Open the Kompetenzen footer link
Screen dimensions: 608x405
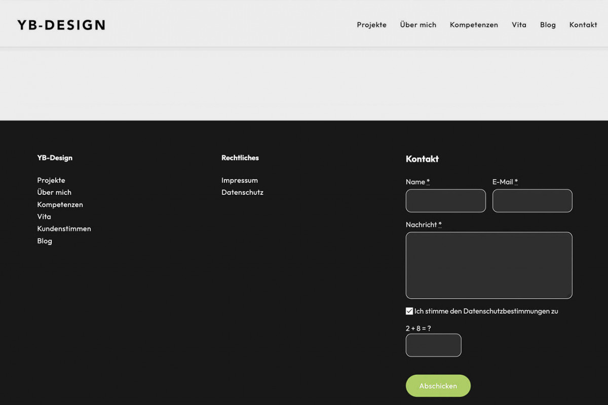[60, 205]
